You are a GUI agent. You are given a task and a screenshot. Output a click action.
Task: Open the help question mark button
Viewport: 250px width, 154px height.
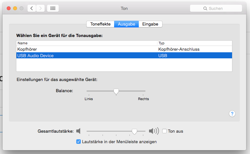(x=232, y=114)
